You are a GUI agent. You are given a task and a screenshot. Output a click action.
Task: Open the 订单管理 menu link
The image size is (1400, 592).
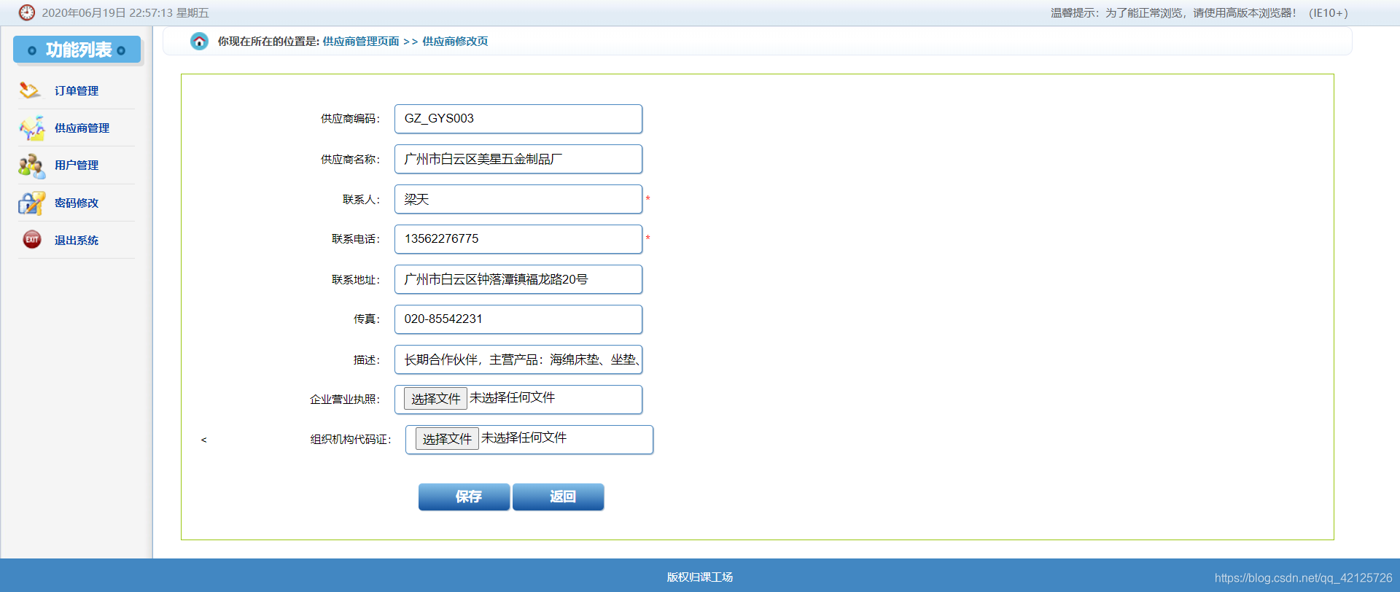(77, 91)
